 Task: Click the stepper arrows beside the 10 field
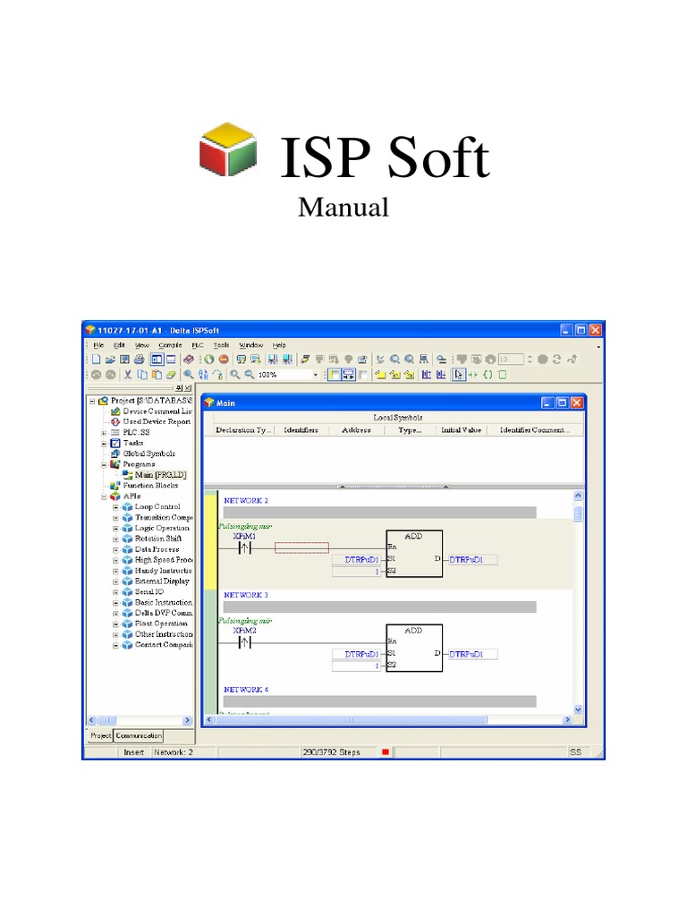pos(530,360)
